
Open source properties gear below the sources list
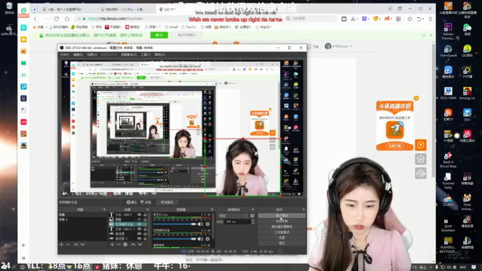[x=125, y=245]
